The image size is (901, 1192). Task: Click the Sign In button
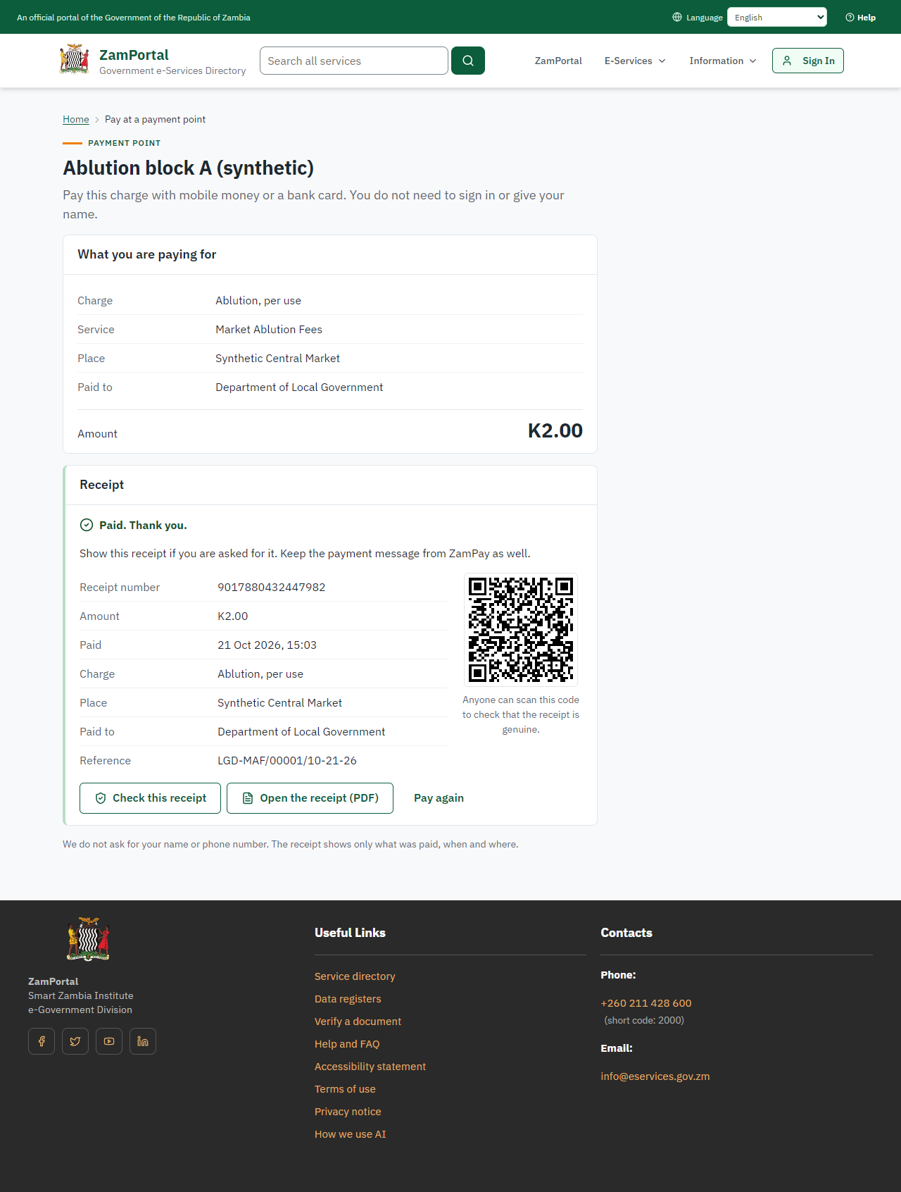[x=808, y=61]
